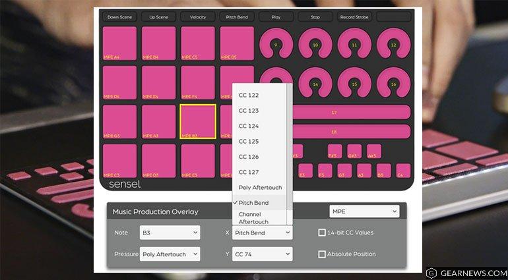
Task: Click rotary knob number 14
Action: (315, 82)
